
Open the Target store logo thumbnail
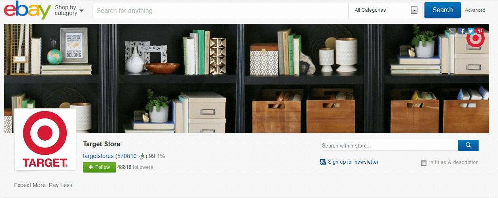tap(45, 139)
